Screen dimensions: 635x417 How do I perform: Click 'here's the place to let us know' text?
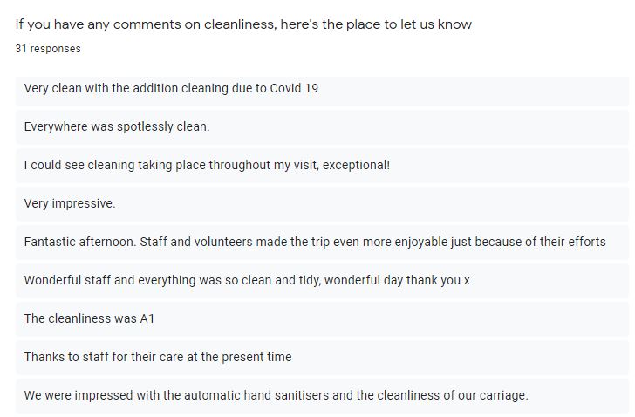pyautogui.click(x=376, y=24)
